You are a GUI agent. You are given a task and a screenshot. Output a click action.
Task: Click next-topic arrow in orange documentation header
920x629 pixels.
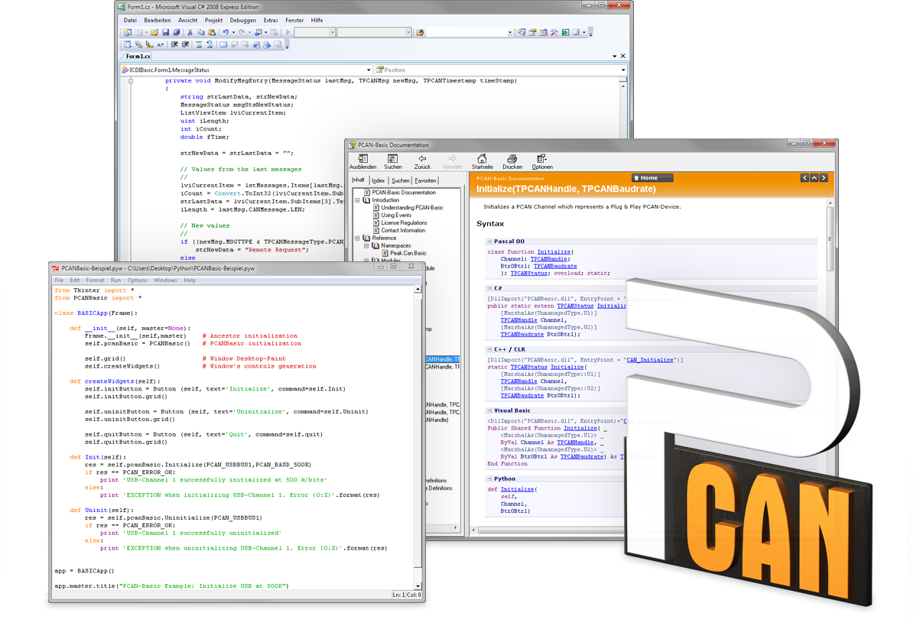coord(824,178)
